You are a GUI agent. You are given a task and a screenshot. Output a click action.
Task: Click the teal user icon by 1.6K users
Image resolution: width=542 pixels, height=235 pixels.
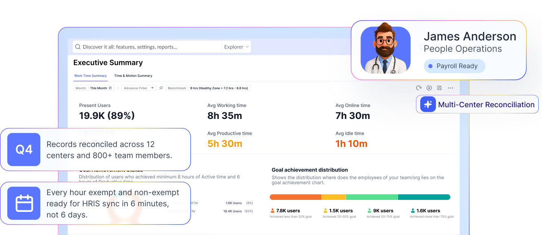(x=413, y=211)
